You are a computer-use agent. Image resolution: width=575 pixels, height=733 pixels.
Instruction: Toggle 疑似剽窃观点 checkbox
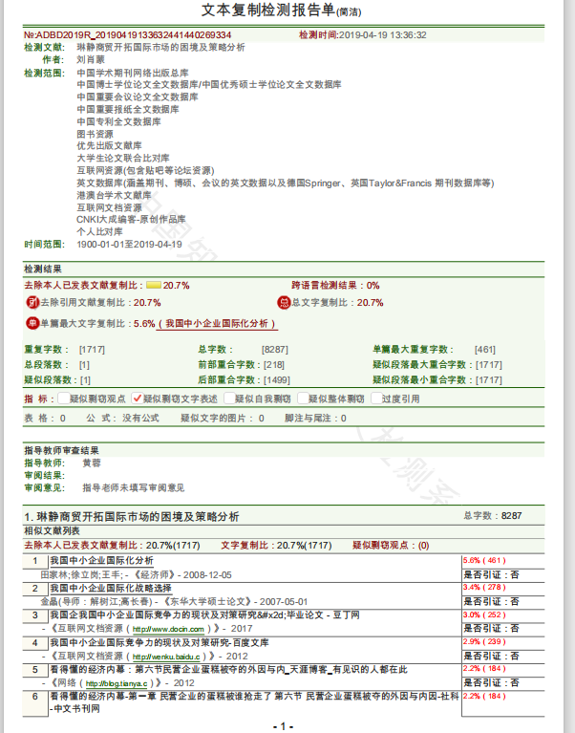coord(64,399)
